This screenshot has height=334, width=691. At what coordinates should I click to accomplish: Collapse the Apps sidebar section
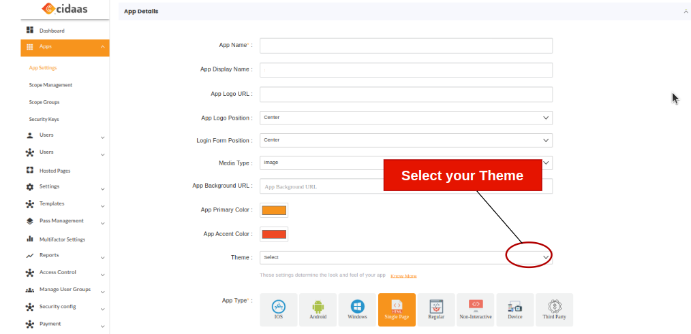click(x=103, y=47)
